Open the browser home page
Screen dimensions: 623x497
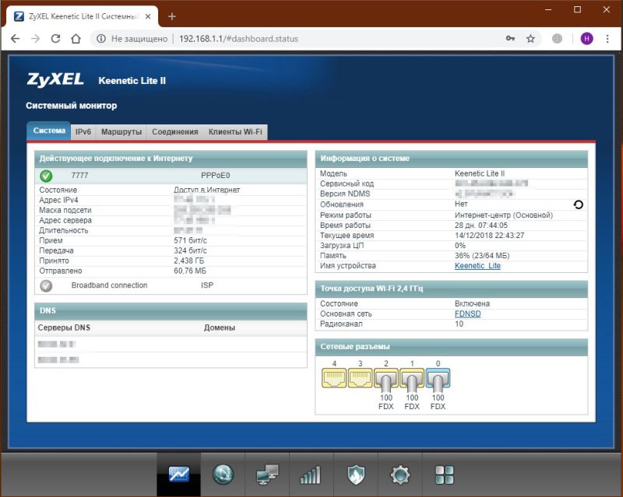(x=76, y=39)
